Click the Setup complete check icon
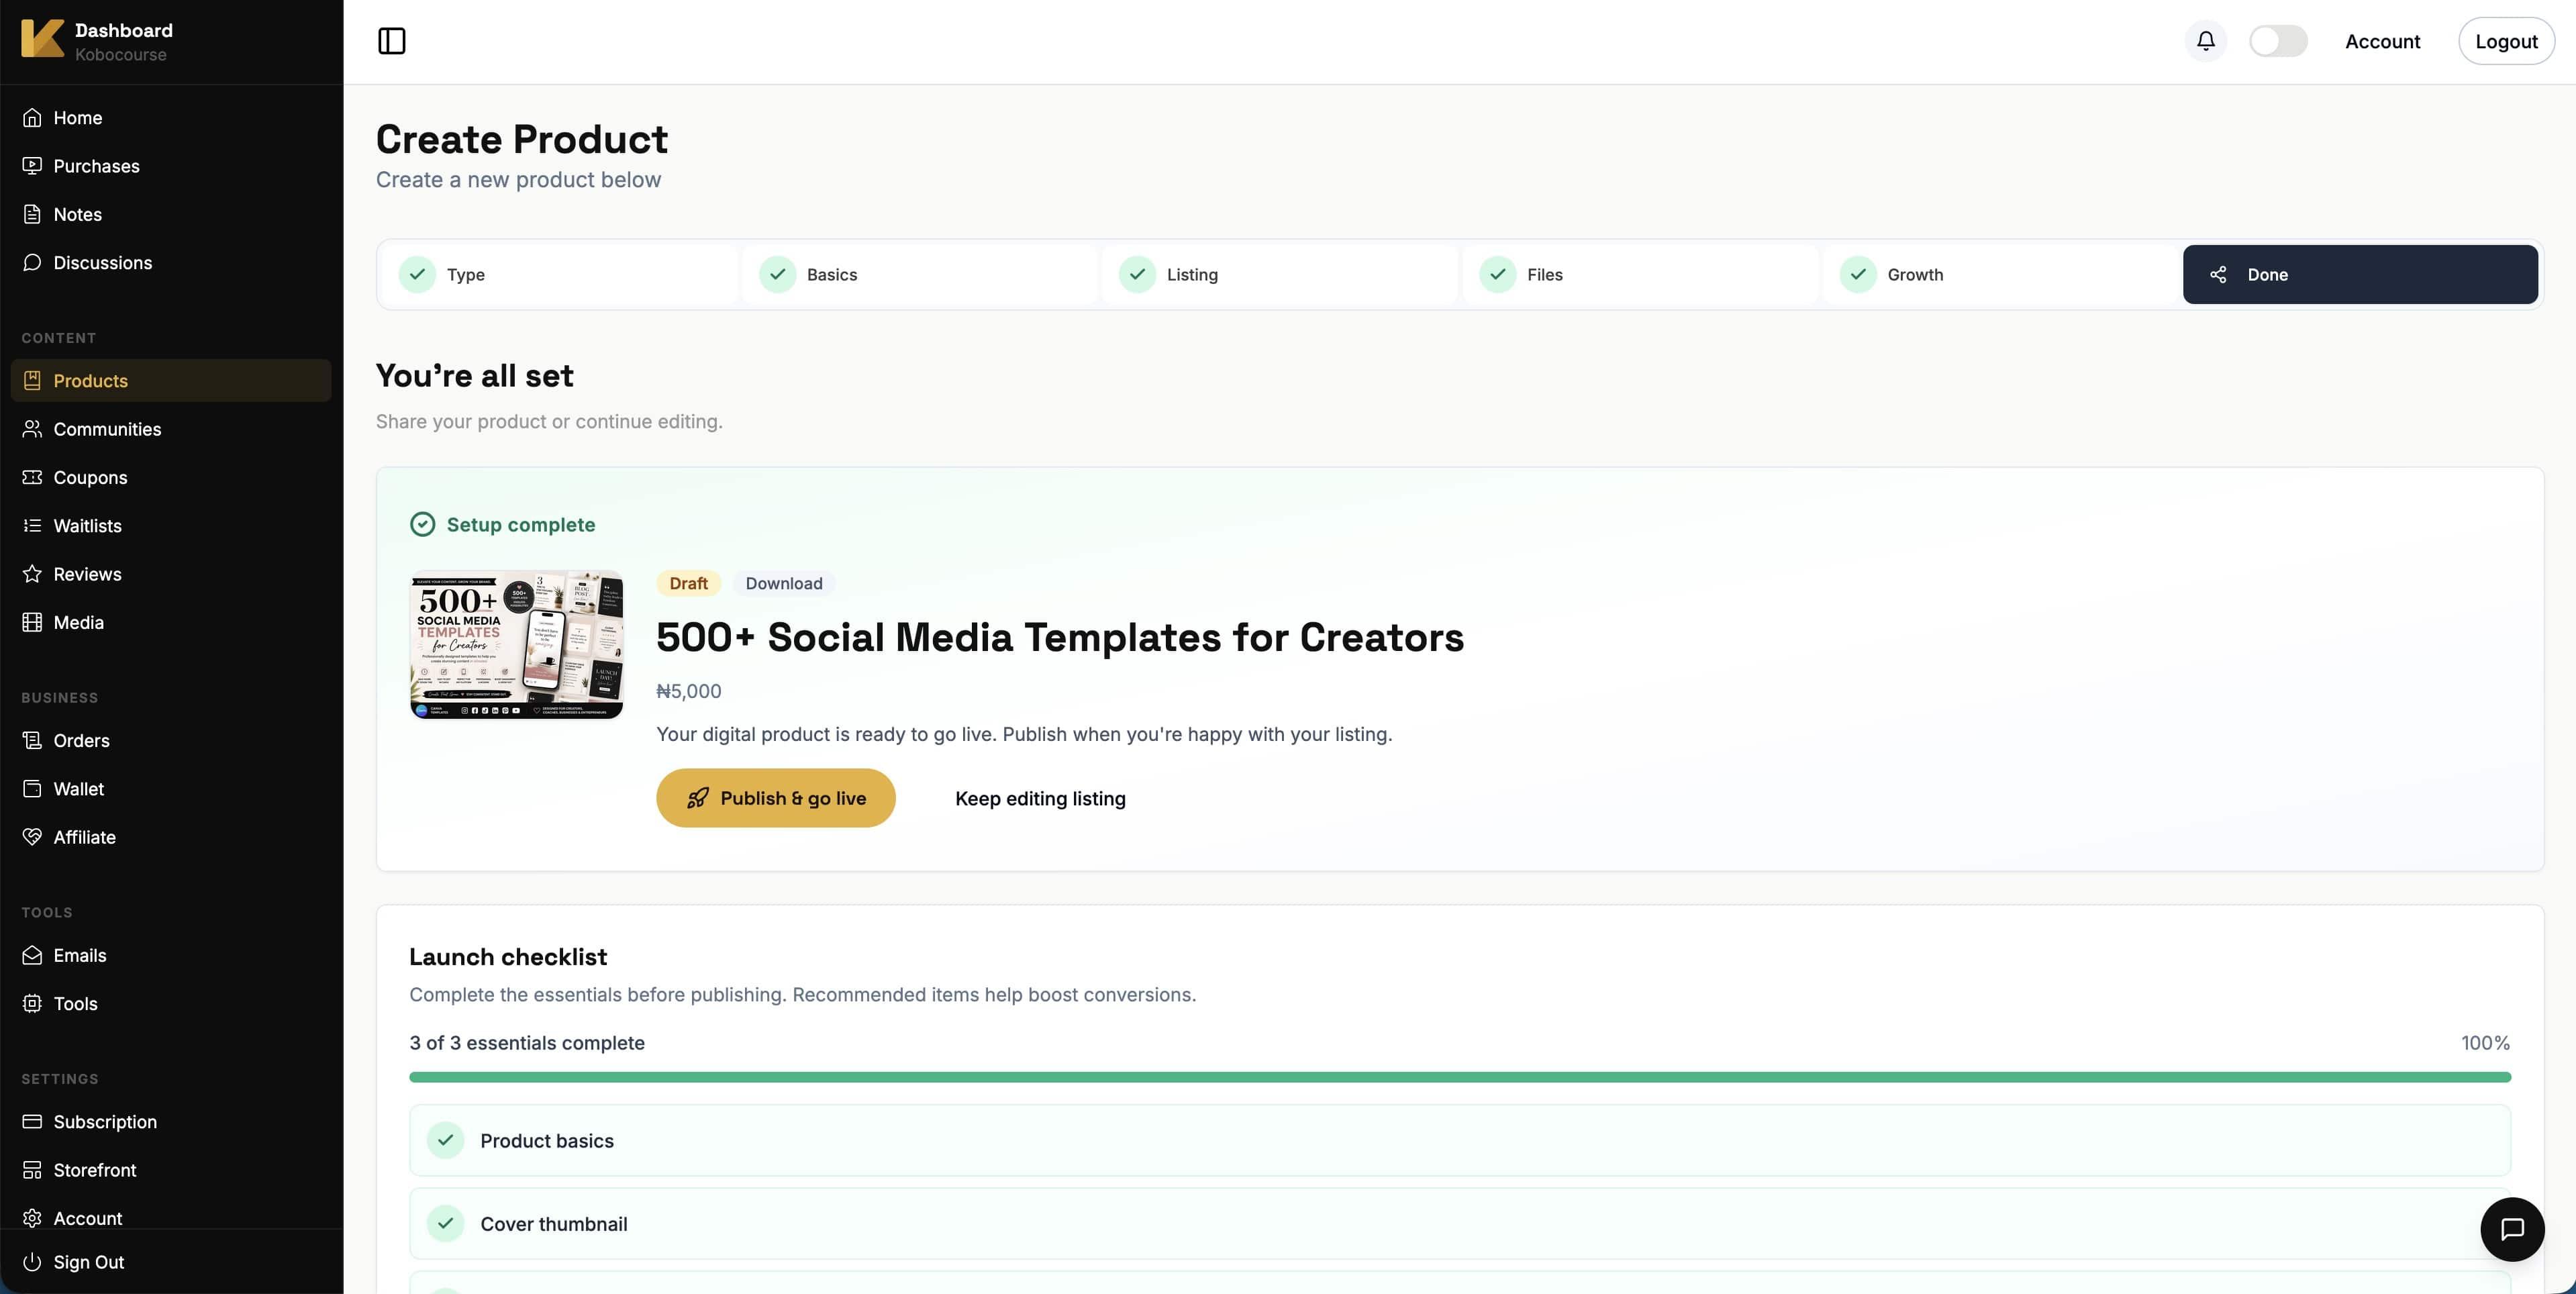This screenshot has width=2576, height=1294. (423, 524)
